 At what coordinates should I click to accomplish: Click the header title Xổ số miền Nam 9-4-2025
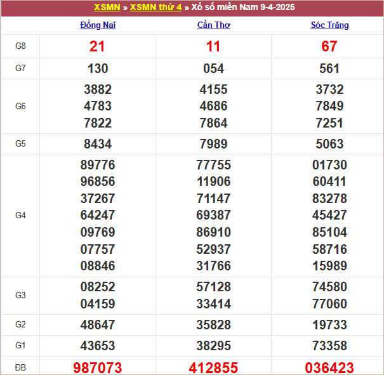point(243,7)
